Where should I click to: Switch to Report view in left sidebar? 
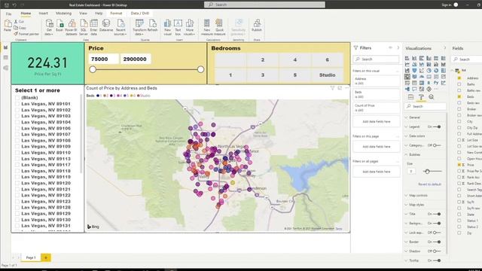[5, 47]
